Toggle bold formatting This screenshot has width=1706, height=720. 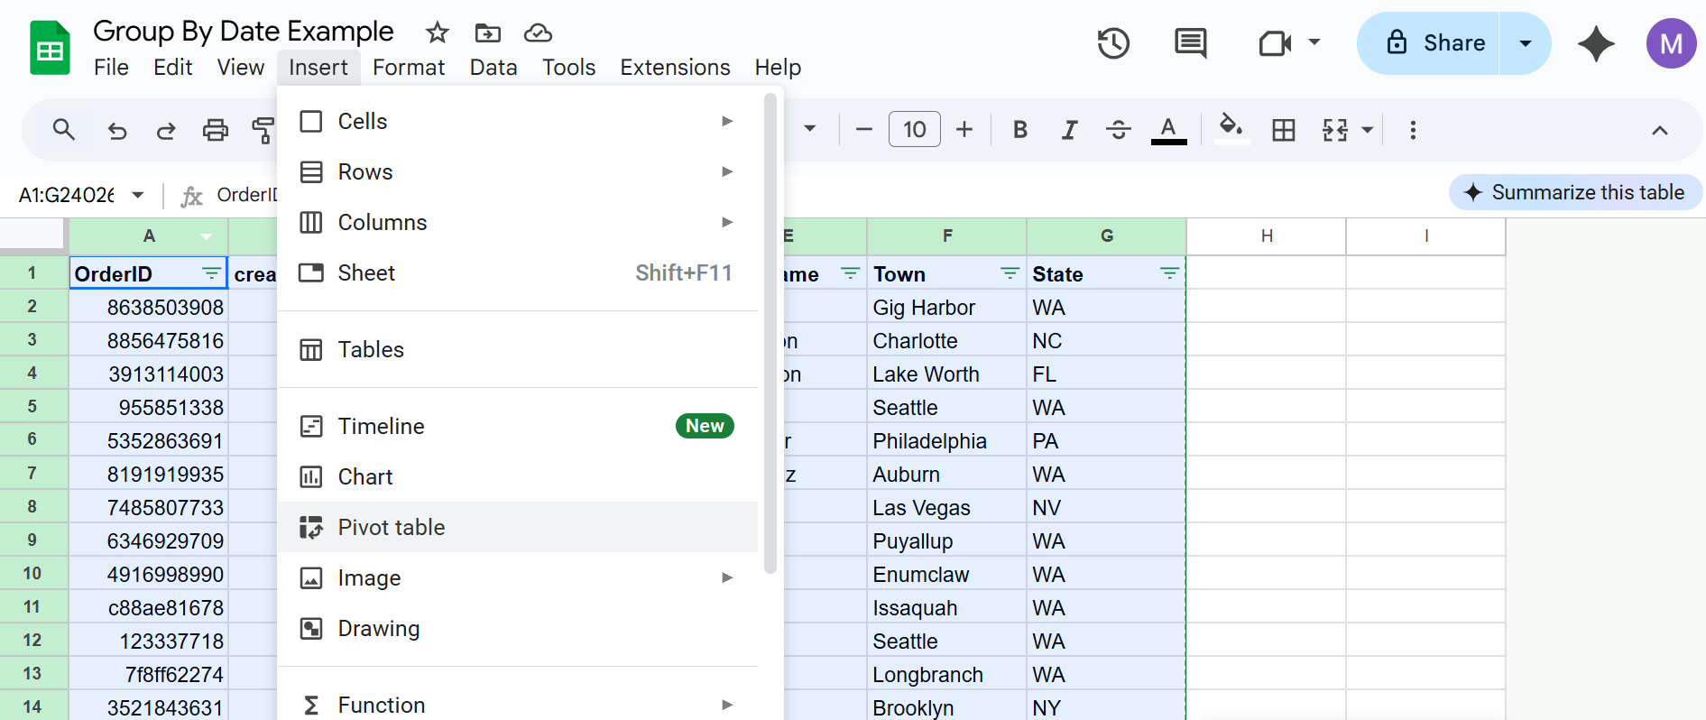1019,130
